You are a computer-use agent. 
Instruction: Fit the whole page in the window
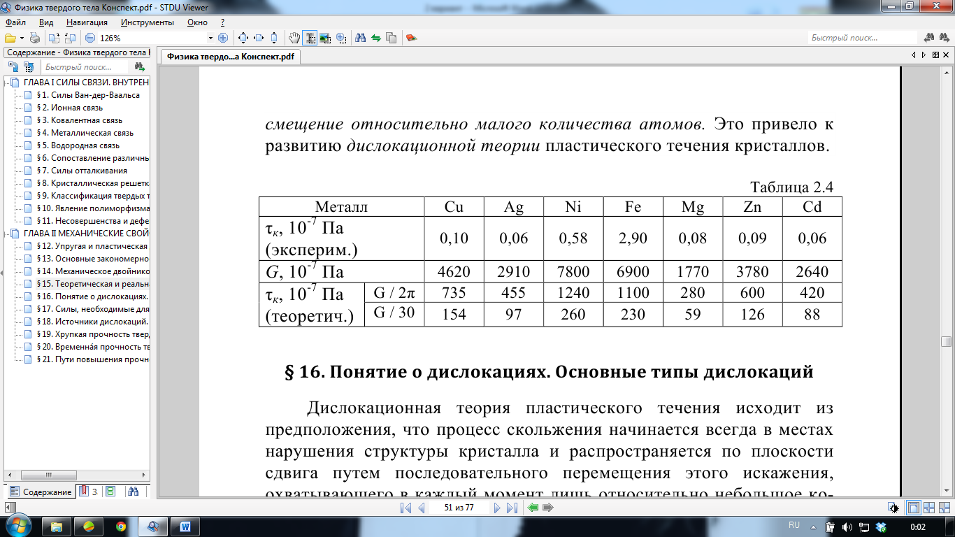point(243,38)
